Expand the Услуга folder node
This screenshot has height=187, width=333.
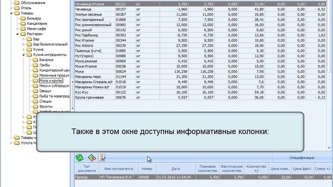pyautogui.click(x=11, y=143)
